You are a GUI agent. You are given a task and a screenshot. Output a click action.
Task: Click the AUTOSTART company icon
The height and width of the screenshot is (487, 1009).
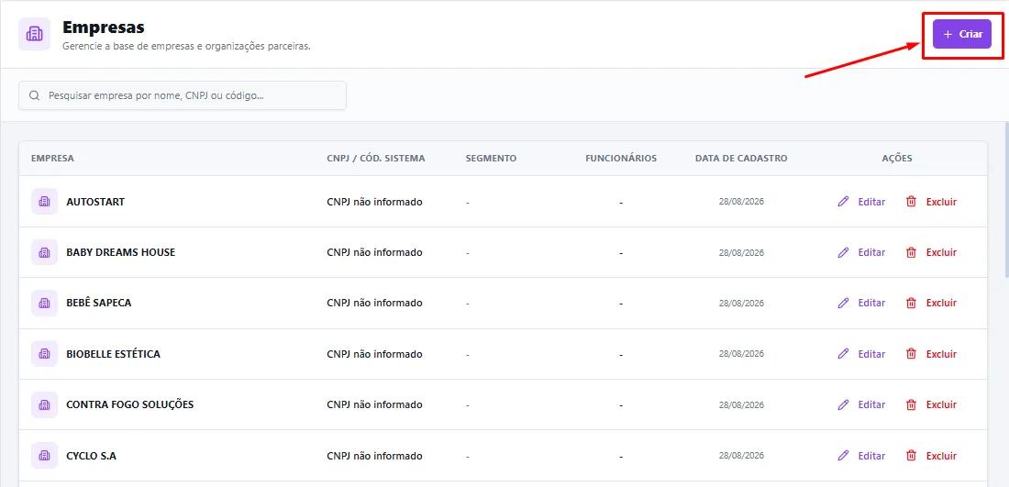click(x=44, y=202)
